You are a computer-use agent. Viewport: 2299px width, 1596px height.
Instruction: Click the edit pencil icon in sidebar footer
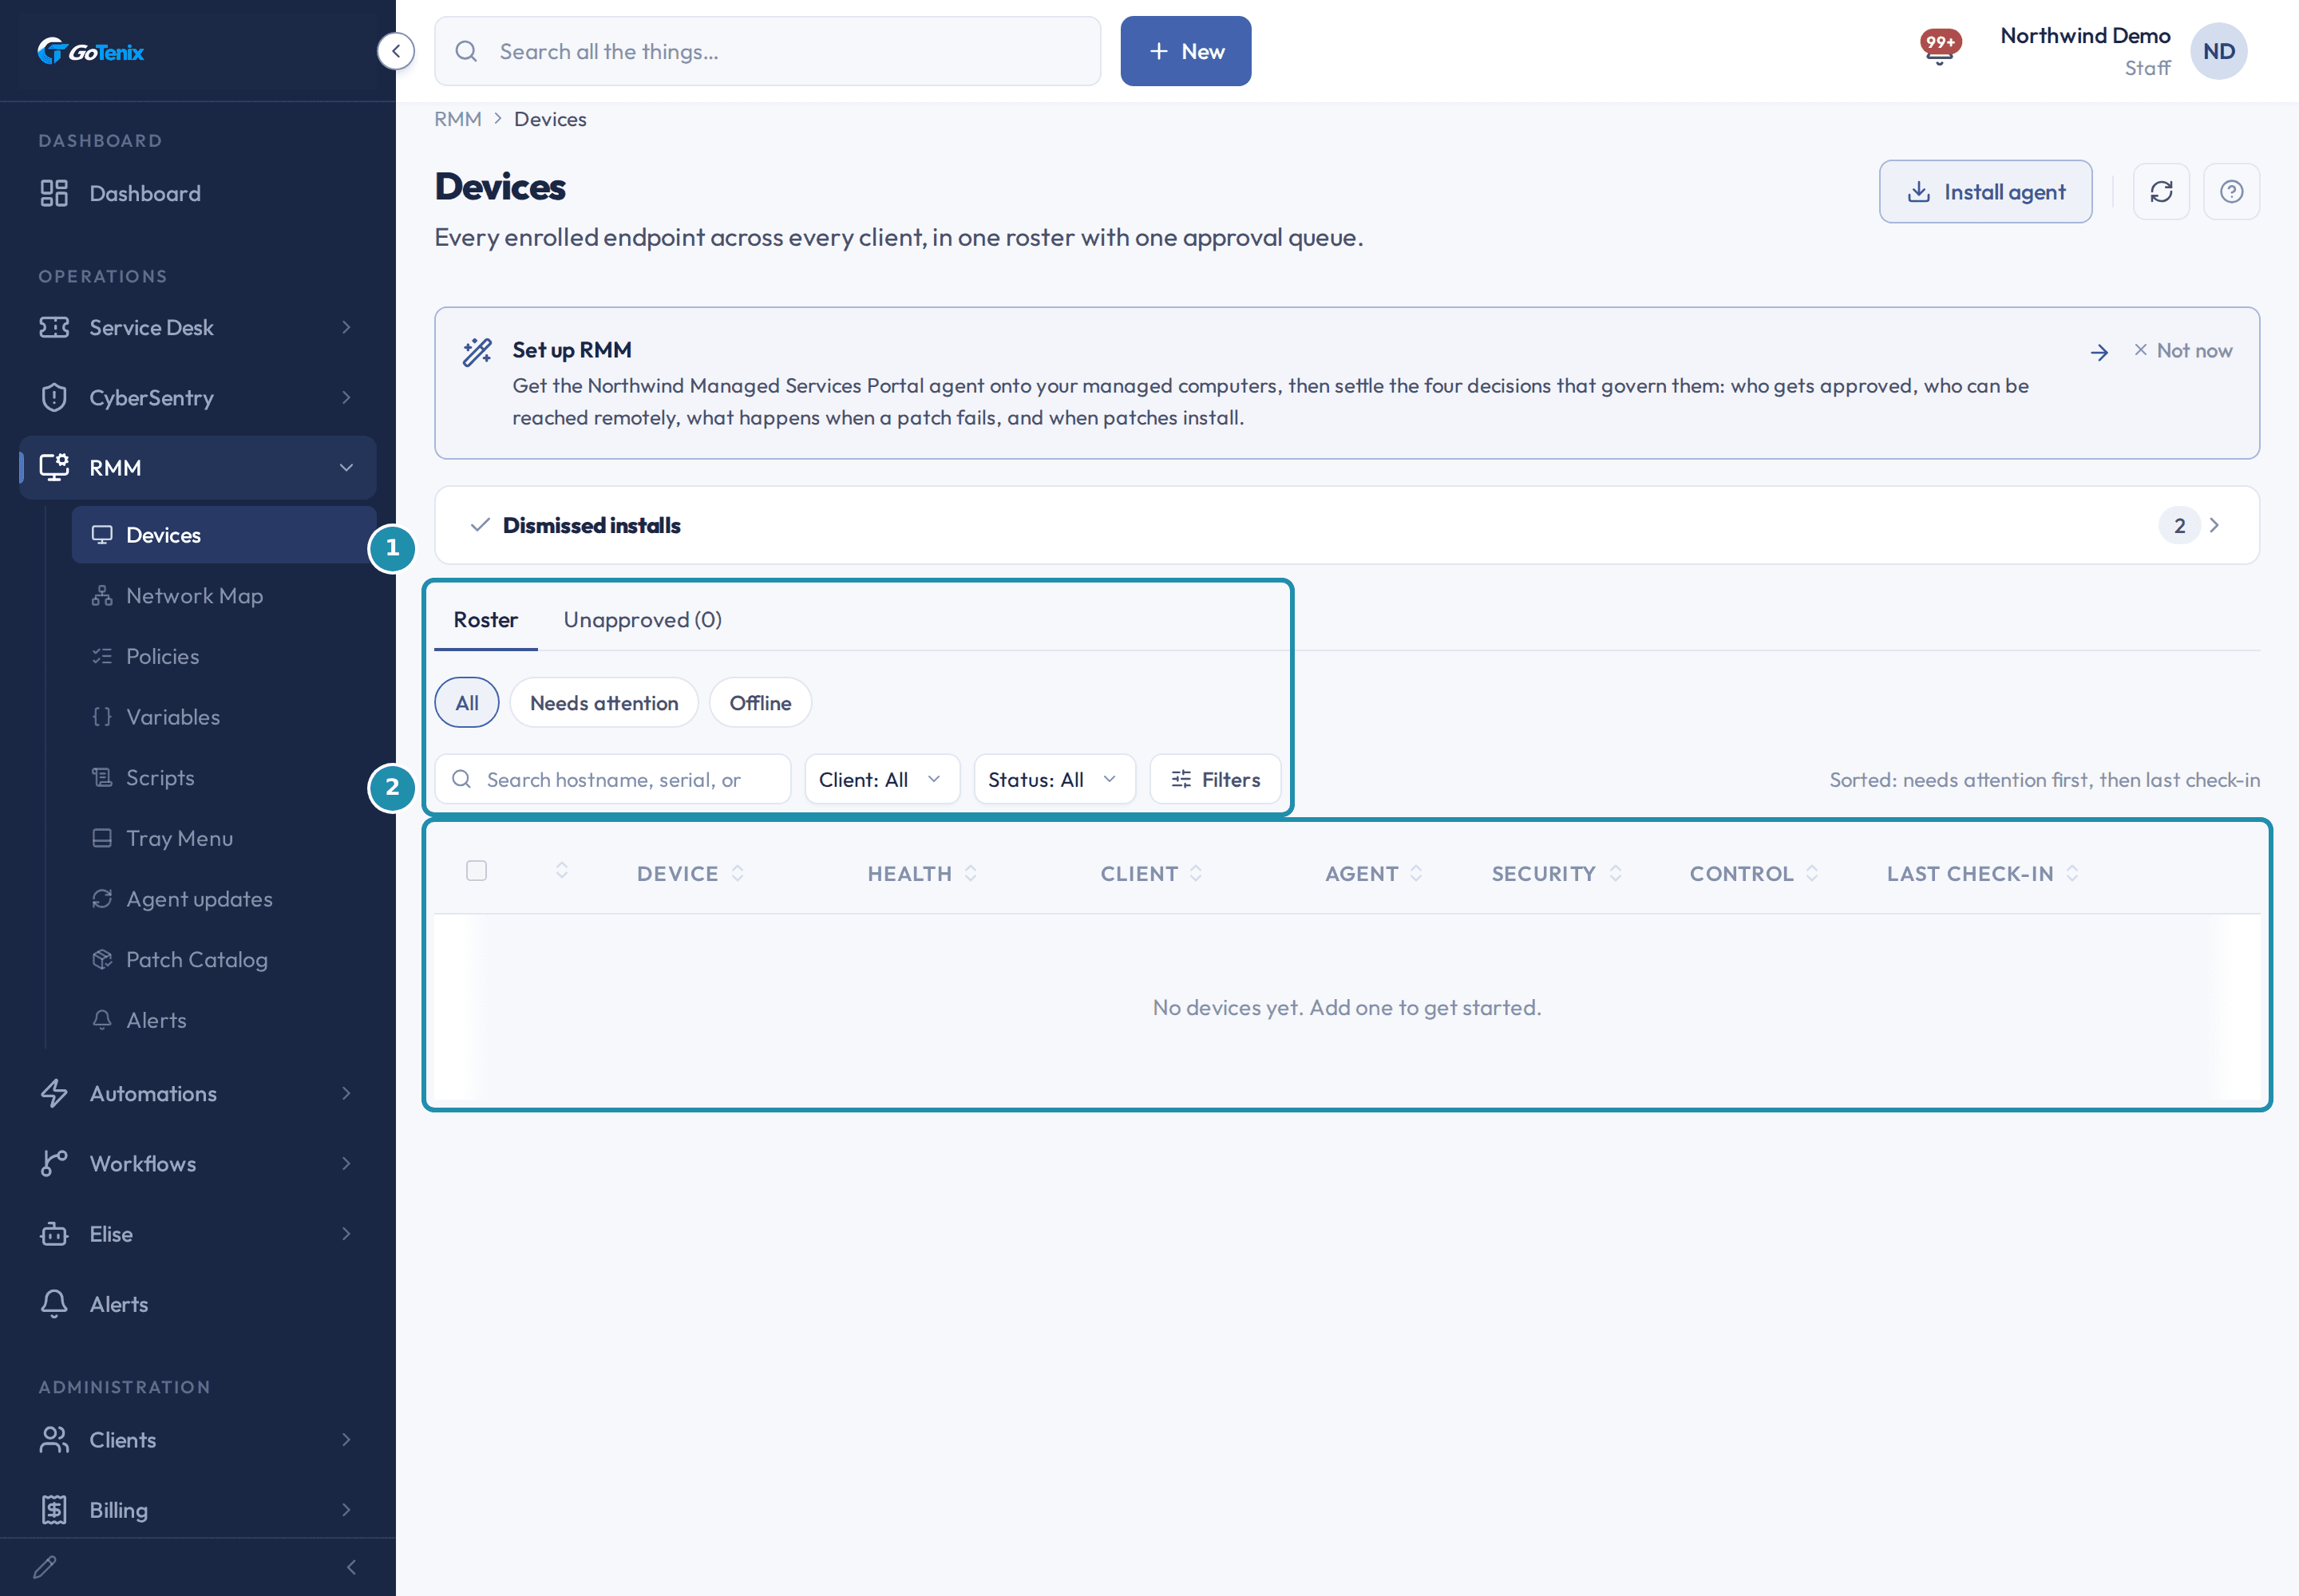[45, 1566]
